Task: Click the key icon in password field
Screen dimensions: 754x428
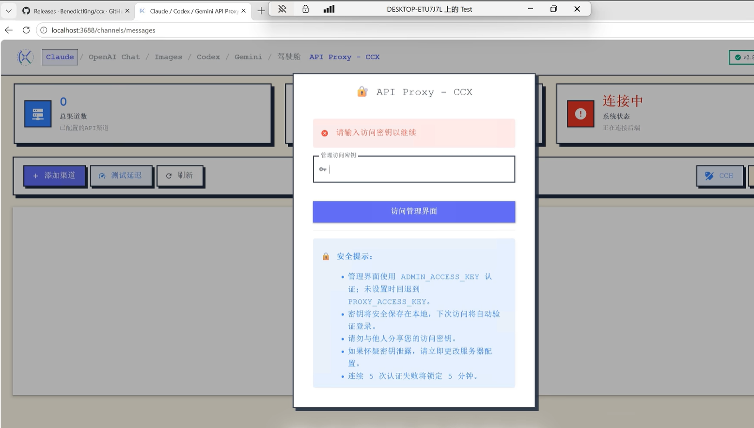Action: [x=323, y=169]
